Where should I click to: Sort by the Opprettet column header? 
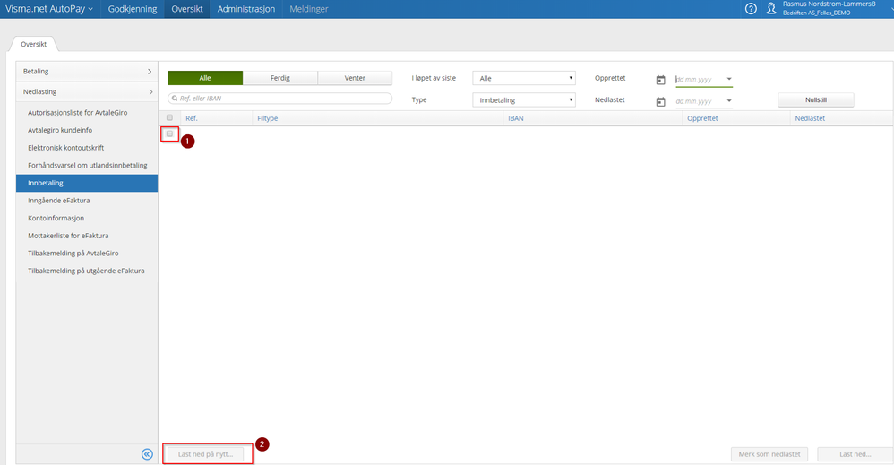point(702,118)
